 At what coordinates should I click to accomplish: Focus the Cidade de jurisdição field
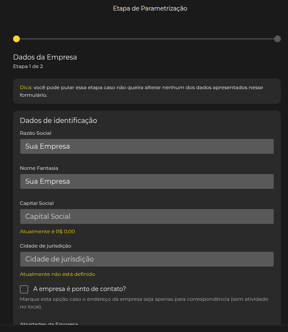click(147, 259)
